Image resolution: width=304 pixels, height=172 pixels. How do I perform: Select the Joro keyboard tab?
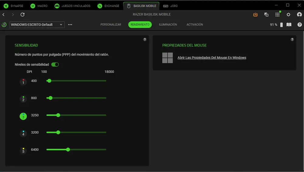(x=171, y=6)
